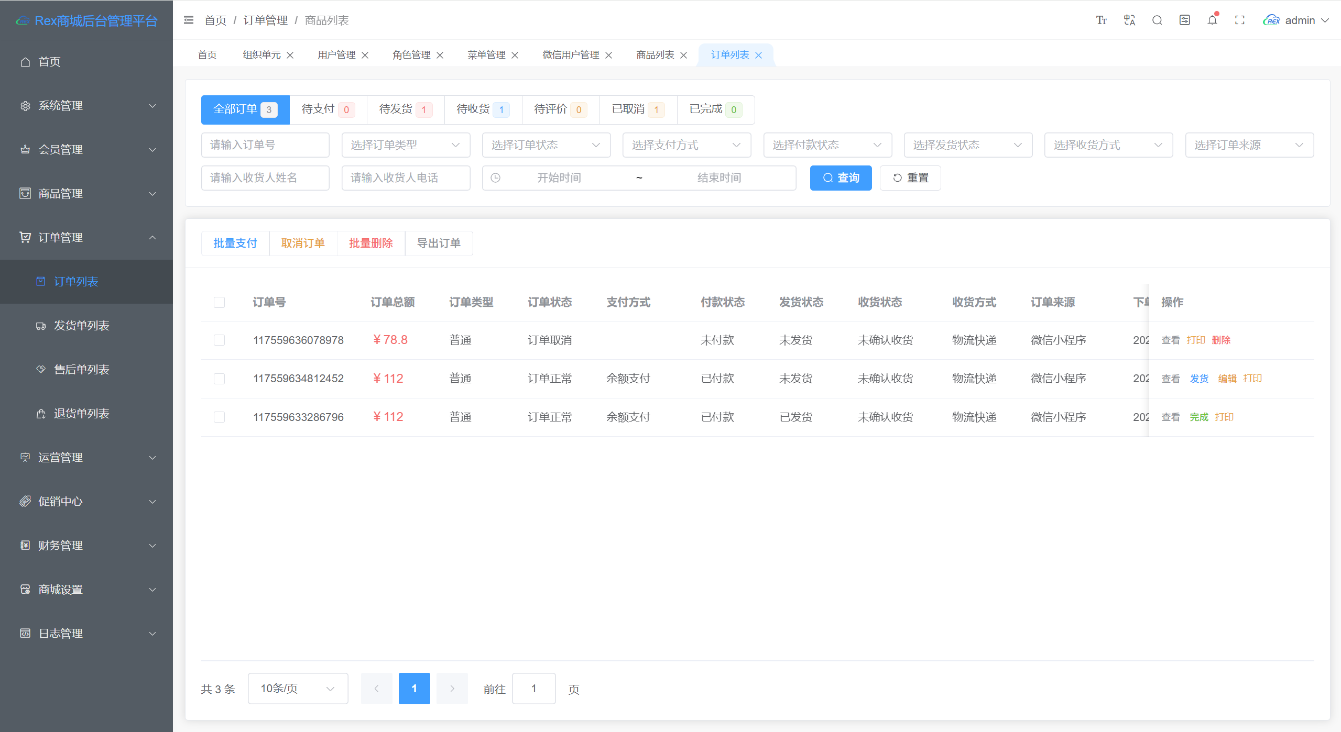Click the icon beside 运营管理
This screenshot has height=732, width=1341.
pos(25,458)
